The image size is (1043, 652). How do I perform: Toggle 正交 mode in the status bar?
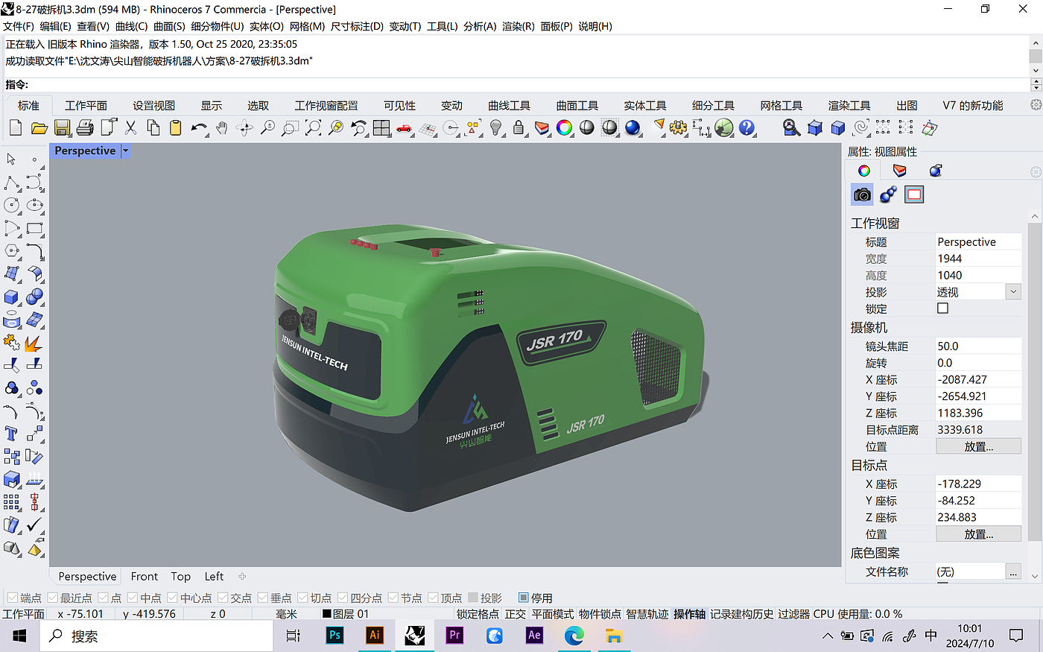[515, 614]
